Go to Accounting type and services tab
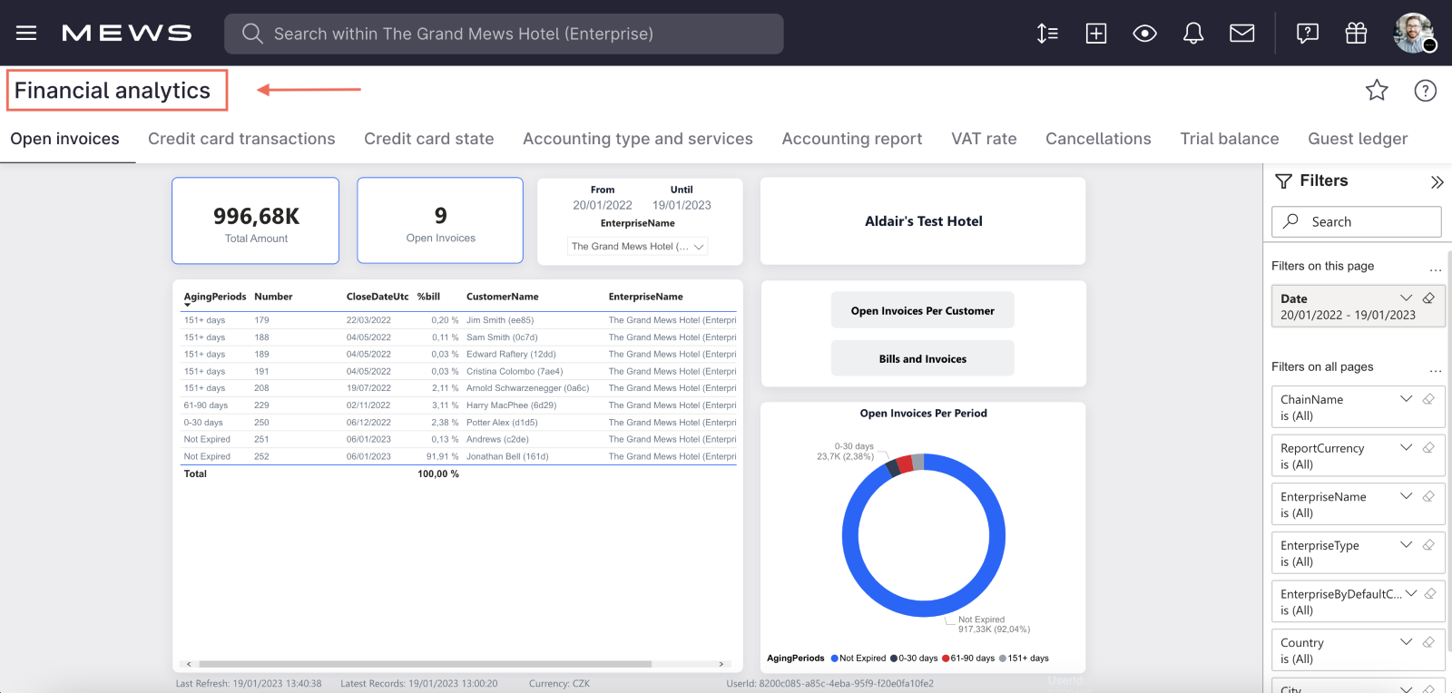Screen dimensions: 1452x693 click(638, 139)
